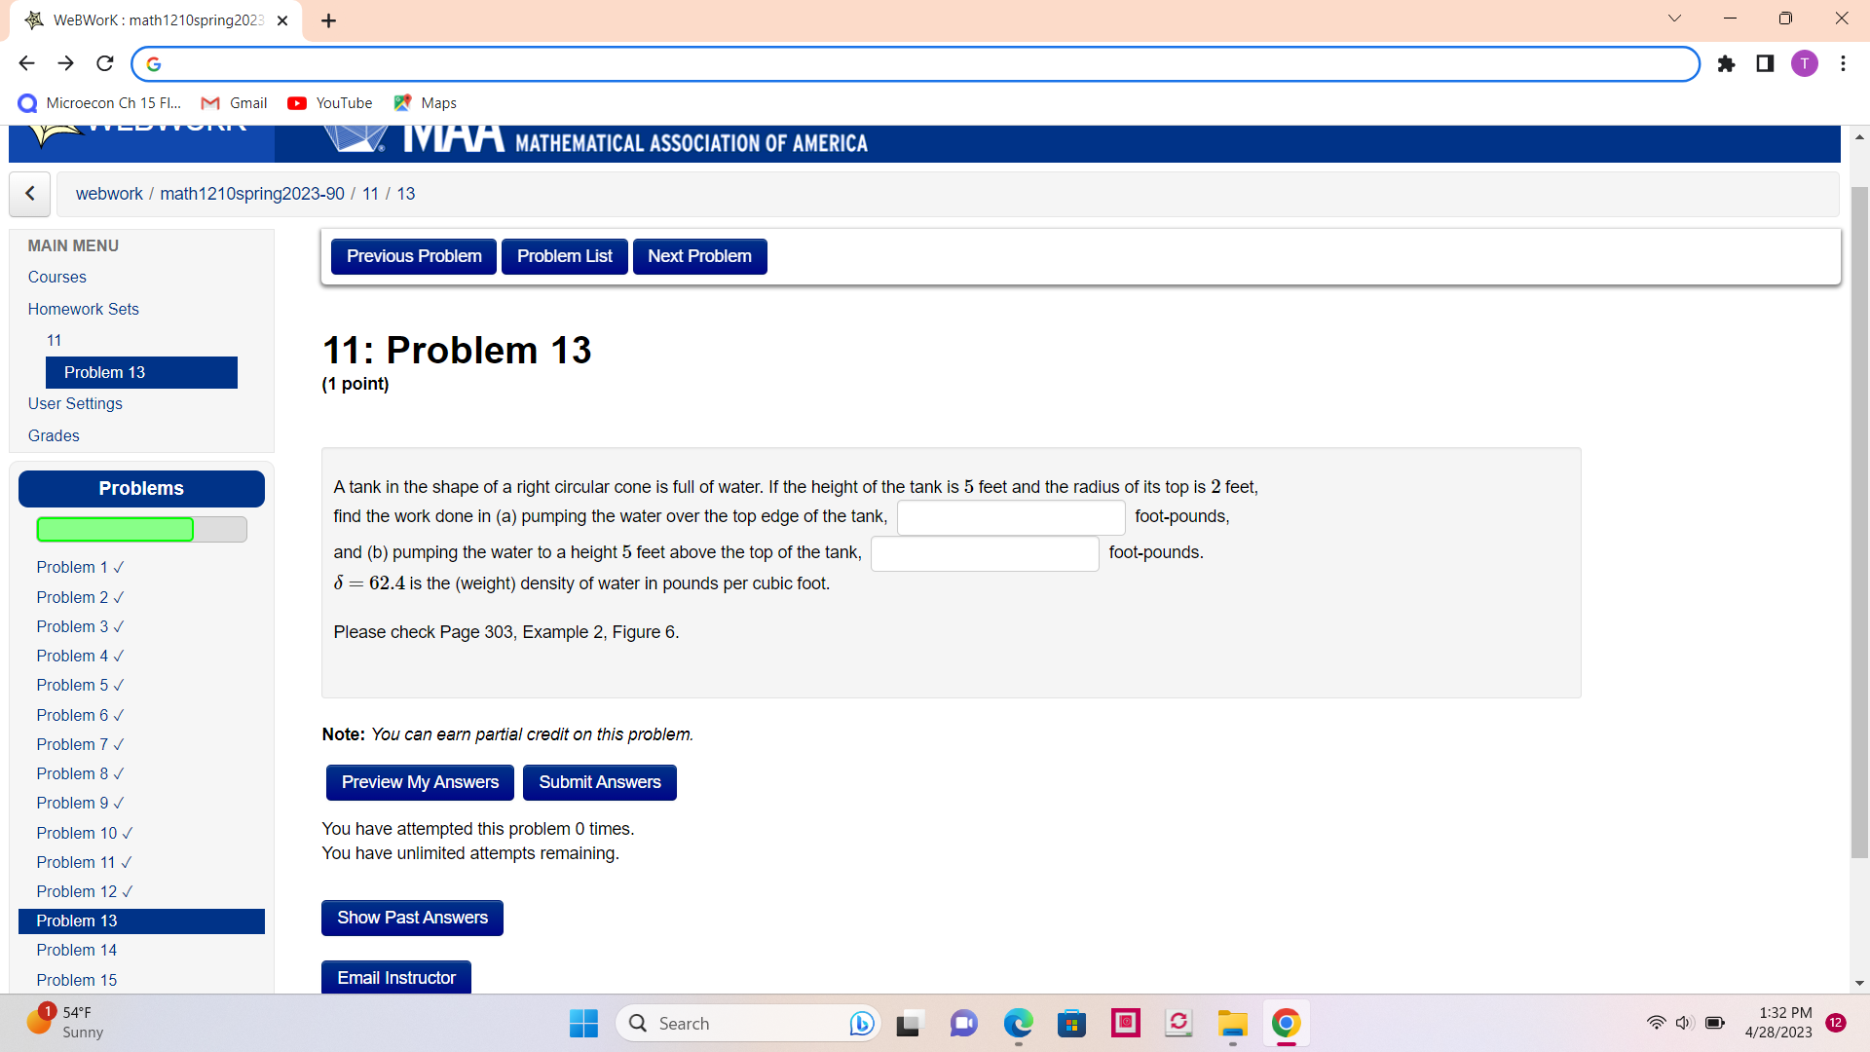Open the Extensions puzzle icon
This screenshot has height=1052, width=1870.
tap(1727, 63)
